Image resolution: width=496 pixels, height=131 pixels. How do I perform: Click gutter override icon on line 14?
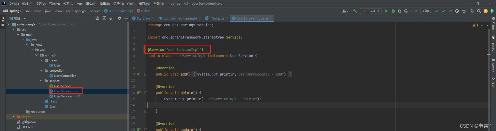click(x=139, y=93)
